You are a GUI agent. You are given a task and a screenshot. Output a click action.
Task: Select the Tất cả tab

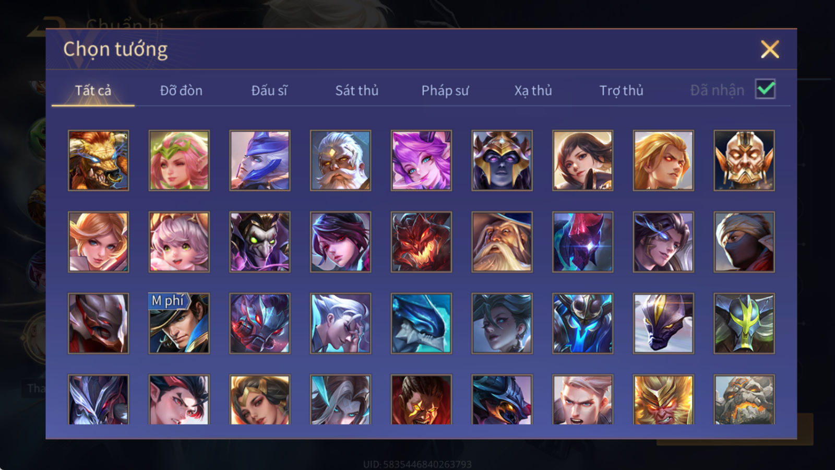click(93, 90)
